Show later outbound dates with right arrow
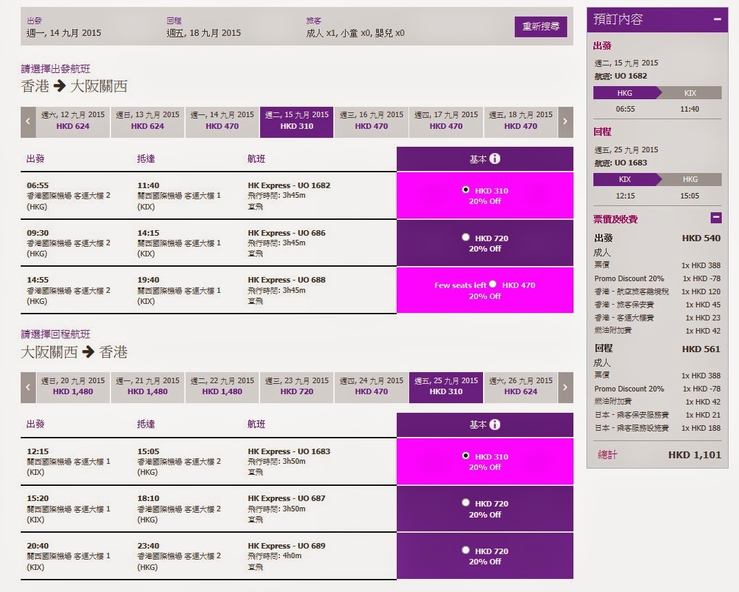 point(565,121)
